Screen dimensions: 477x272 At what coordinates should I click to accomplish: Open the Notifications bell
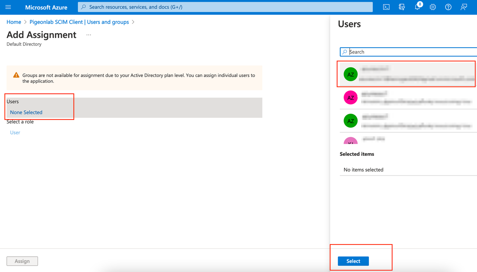coord(417,7)
